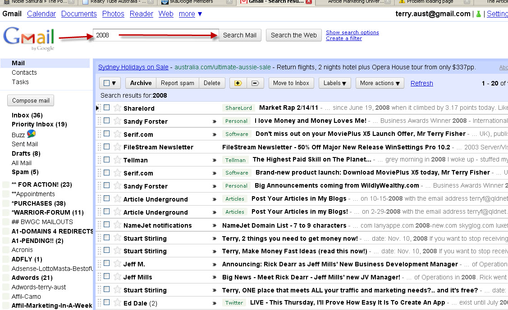Expand the More actions dropdown

pos(380,83)
